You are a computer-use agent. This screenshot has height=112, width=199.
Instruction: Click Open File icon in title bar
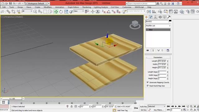pyautogui.click(x=7, y=3)
